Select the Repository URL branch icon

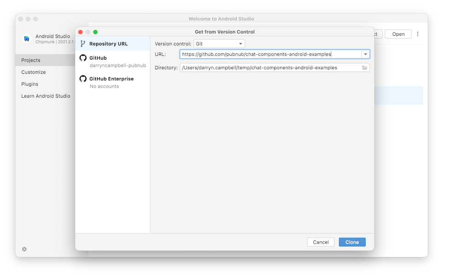82,43
